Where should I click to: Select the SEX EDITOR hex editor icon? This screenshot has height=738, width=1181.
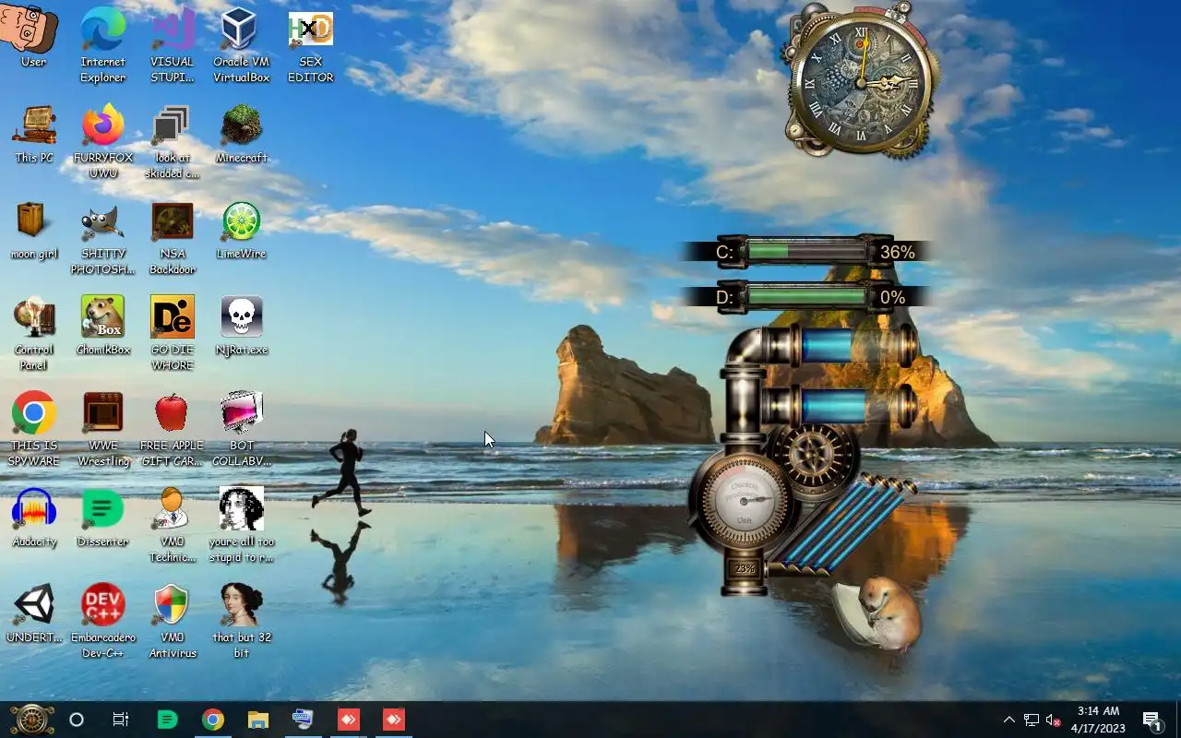[x=310, y=46]
